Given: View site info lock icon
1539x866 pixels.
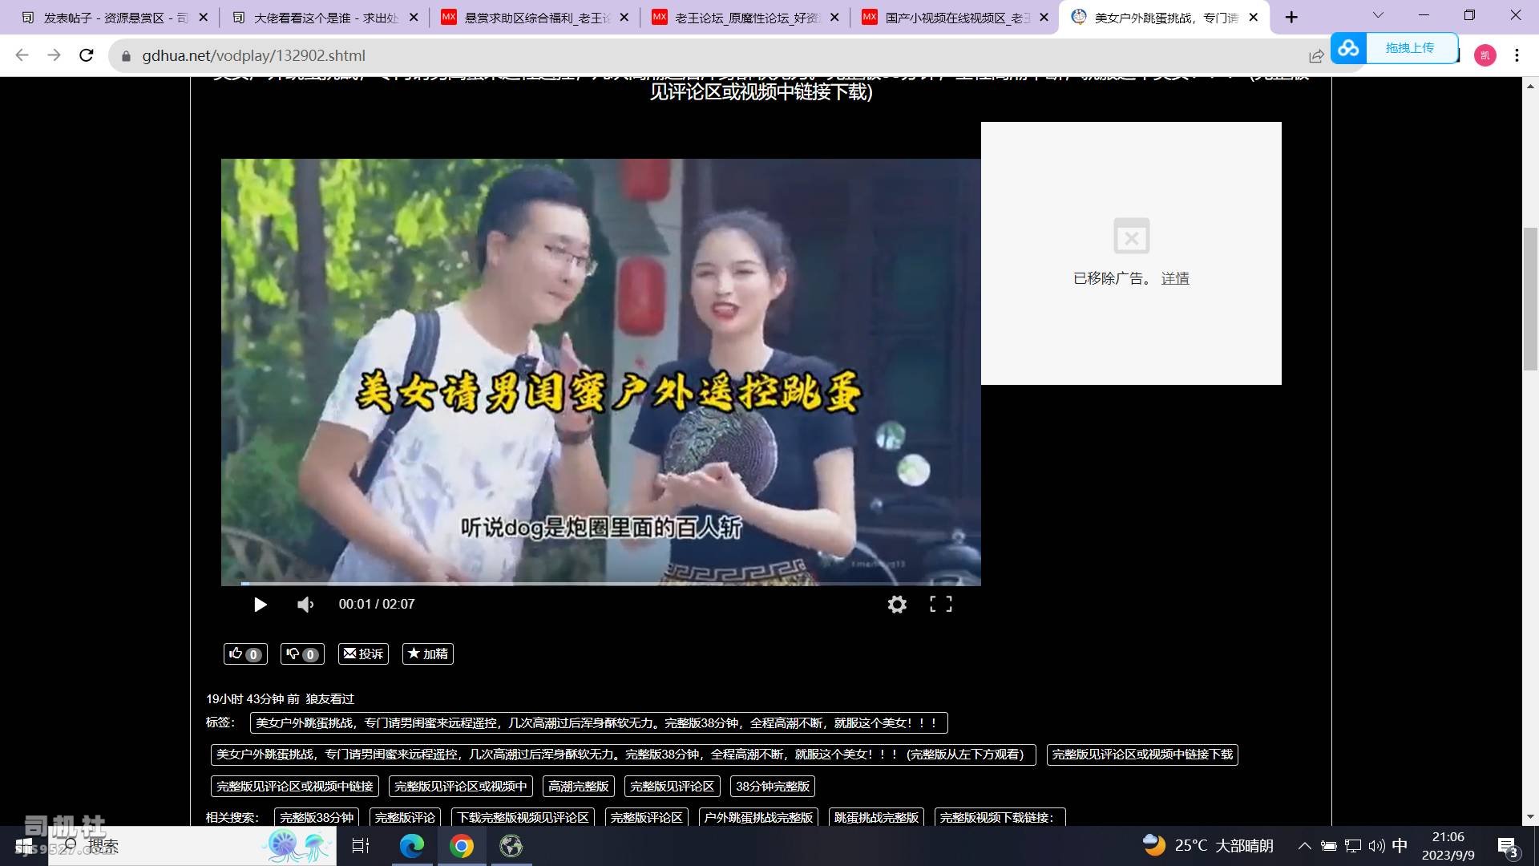Looking at the screenshot, I should tap(126, 56).
